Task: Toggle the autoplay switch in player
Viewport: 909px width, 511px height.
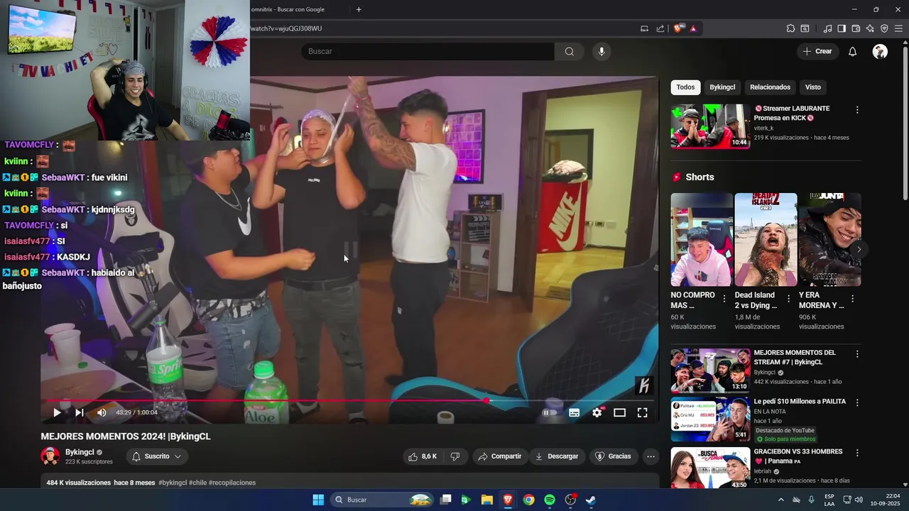Action: pos(550,412)
